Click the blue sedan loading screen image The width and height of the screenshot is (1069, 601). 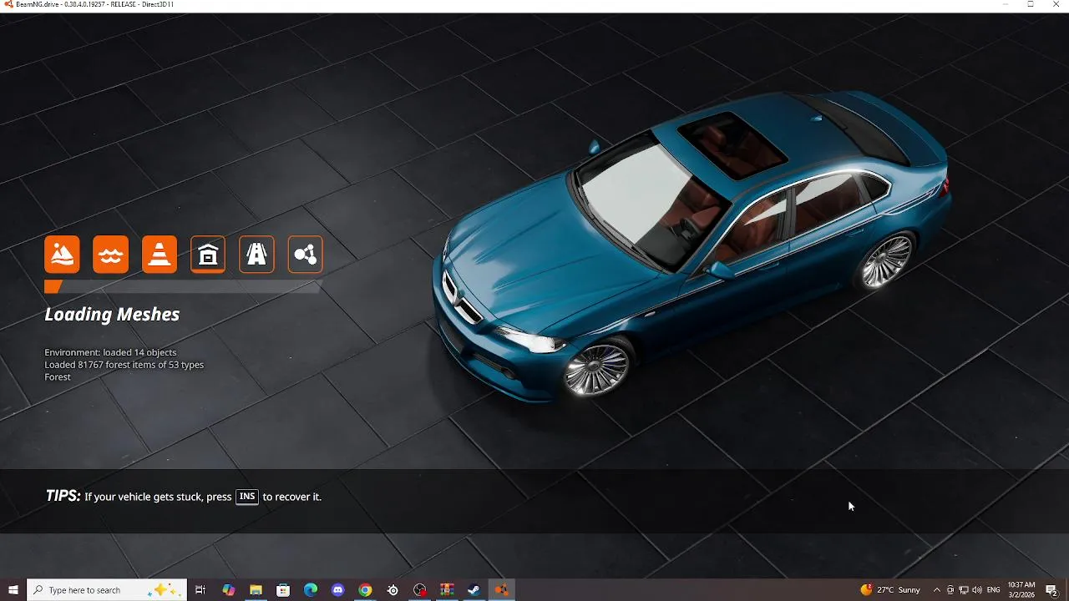tap(691, 247)
